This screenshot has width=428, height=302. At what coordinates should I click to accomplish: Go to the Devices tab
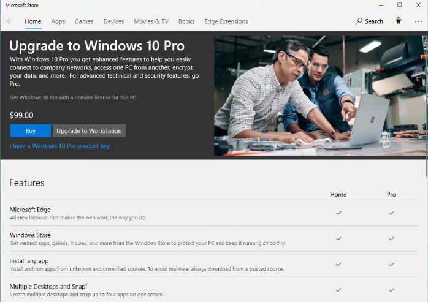click(113, 21)
